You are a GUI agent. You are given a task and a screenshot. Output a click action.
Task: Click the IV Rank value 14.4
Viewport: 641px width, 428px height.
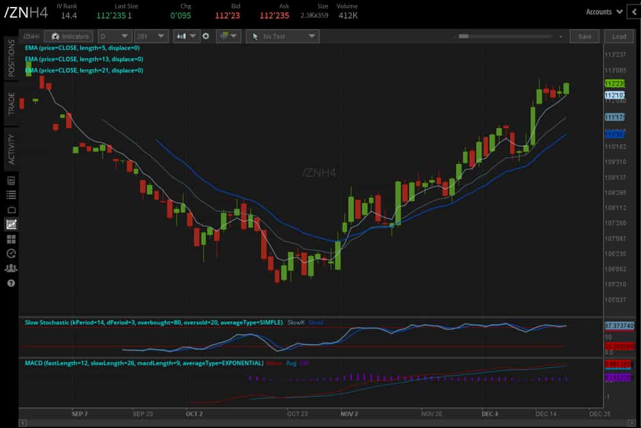pyautogui.click(x=69, y=15)
